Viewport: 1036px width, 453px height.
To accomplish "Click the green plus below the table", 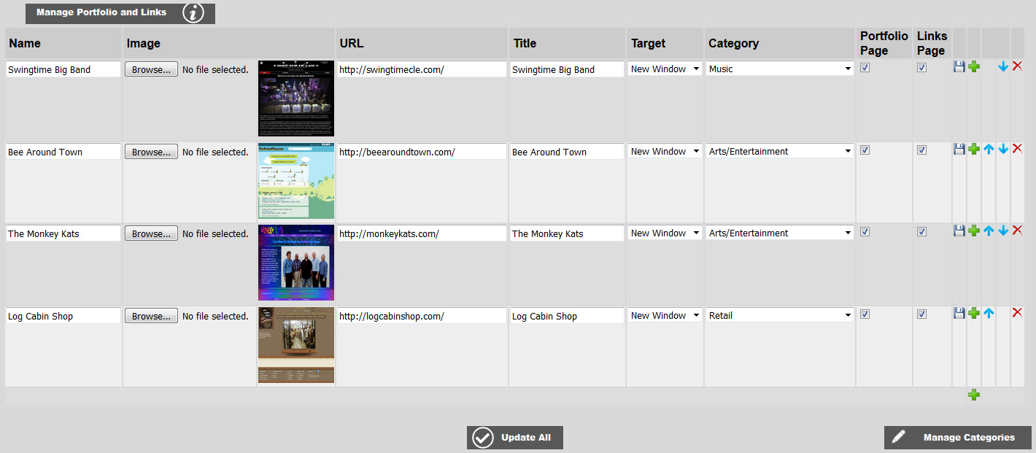I will pos(974,395).
